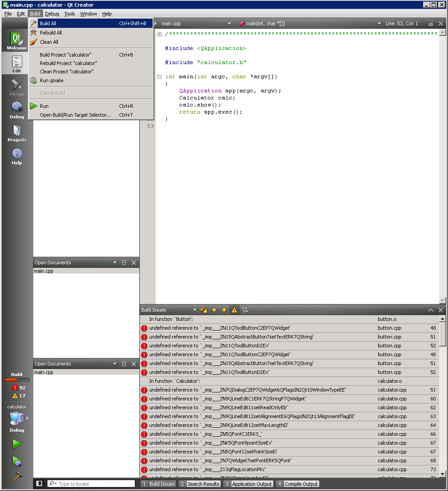Select the "In function `Calculator':" row
This screenshot has height=491, width=448.
click(289, 381)
